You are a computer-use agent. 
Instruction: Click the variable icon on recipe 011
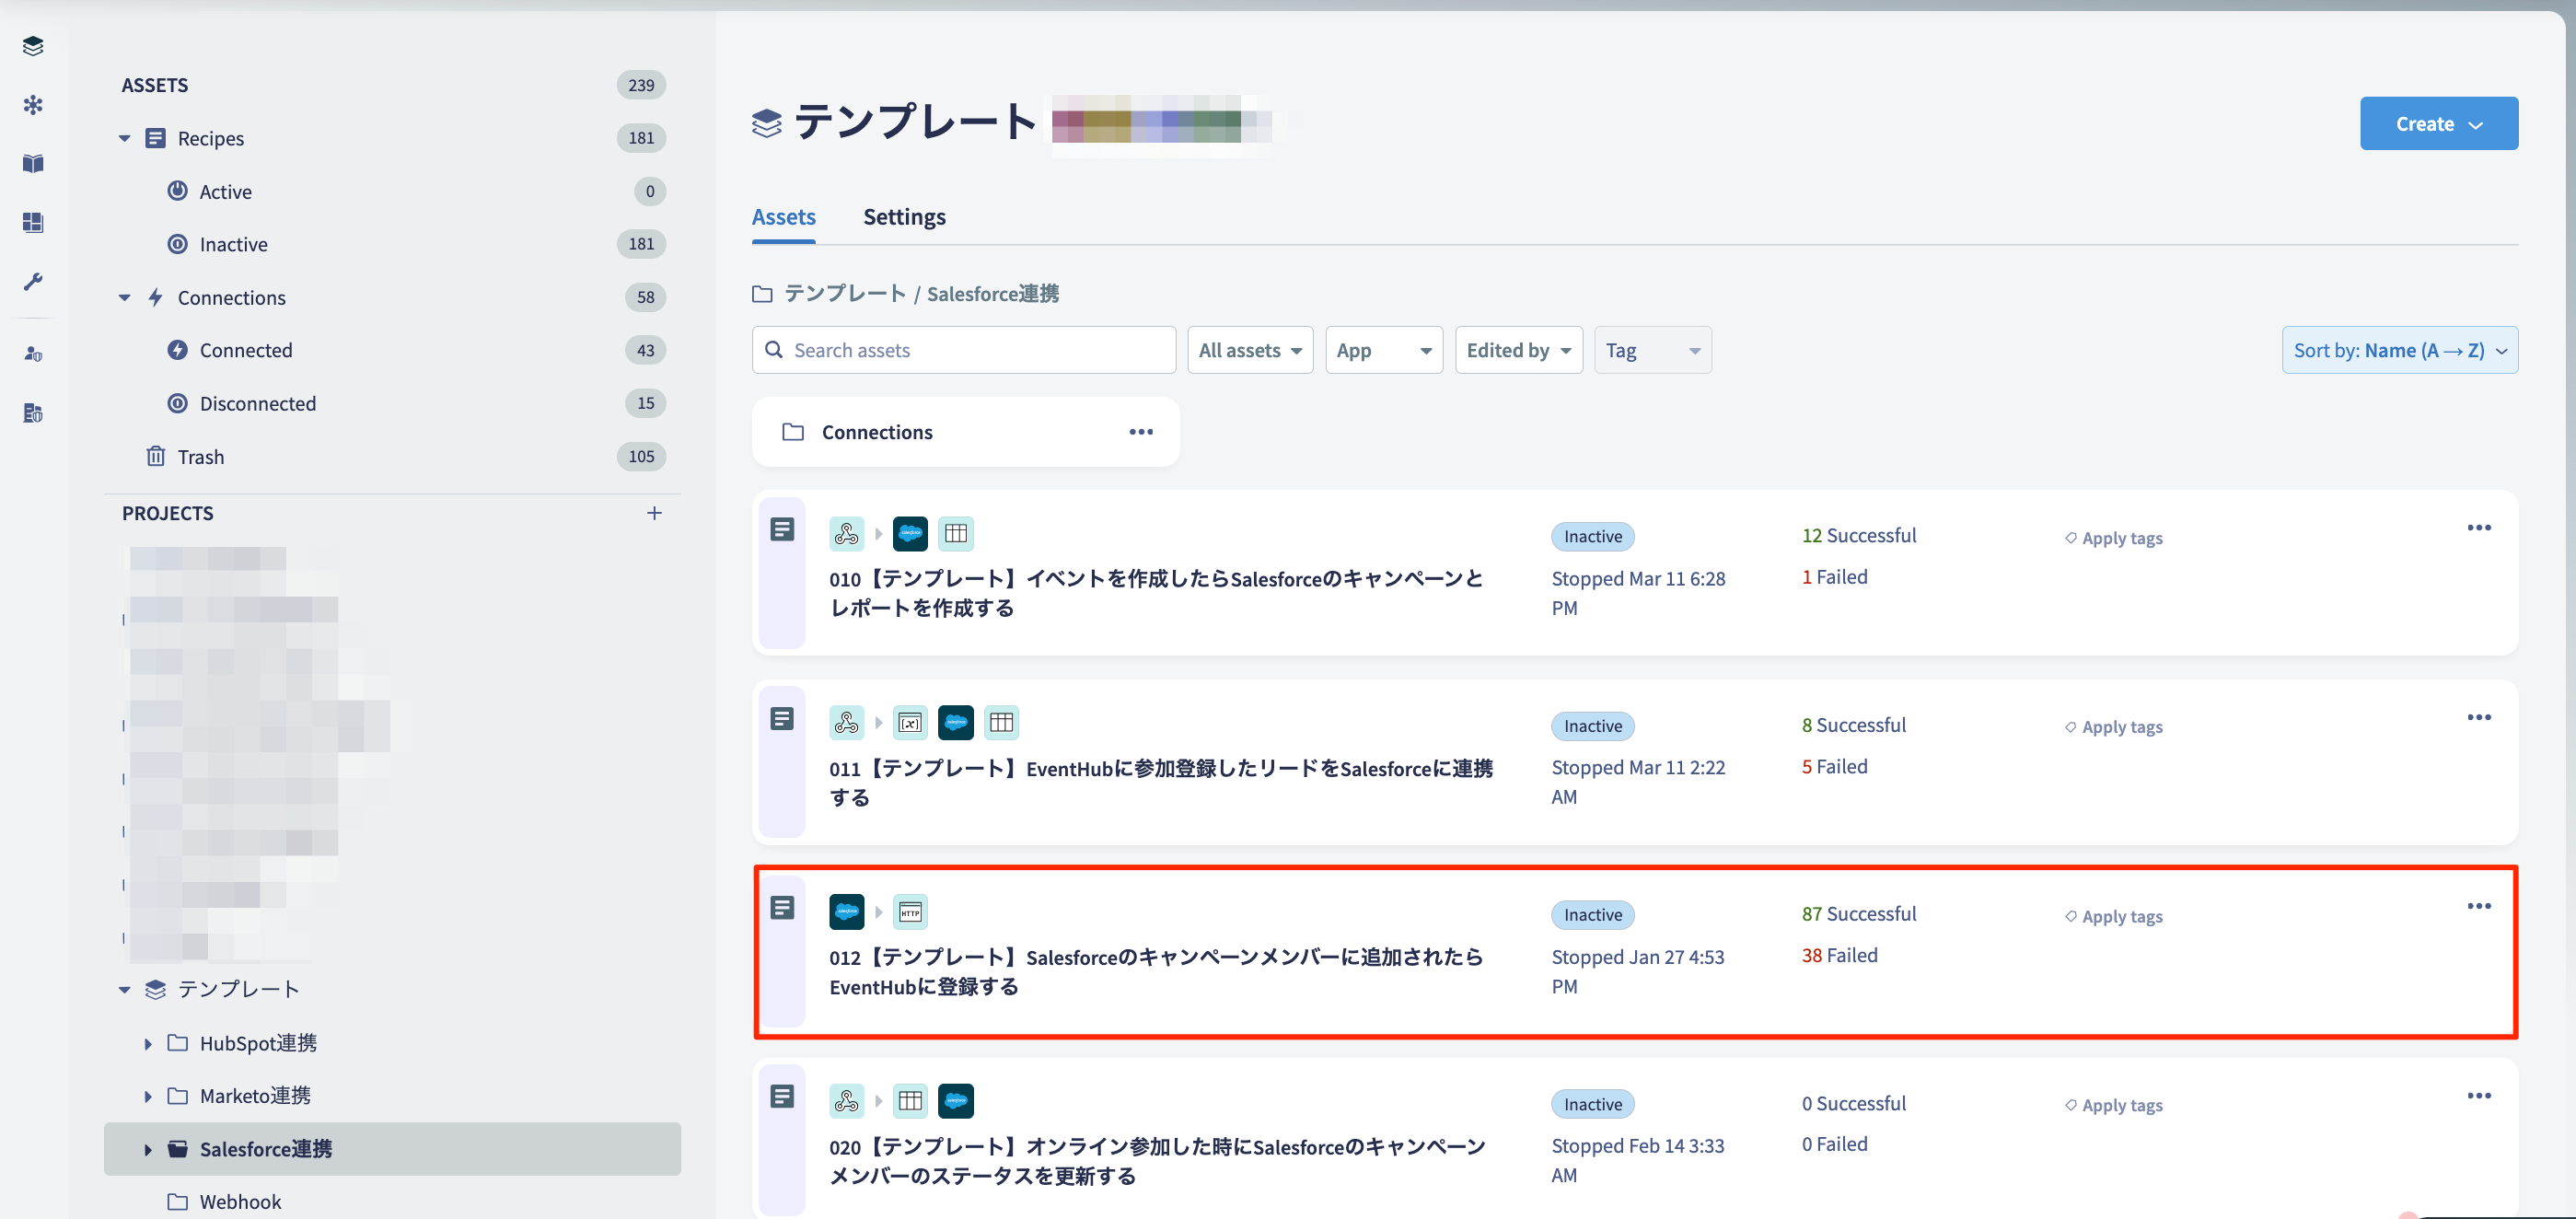(910, 723)
